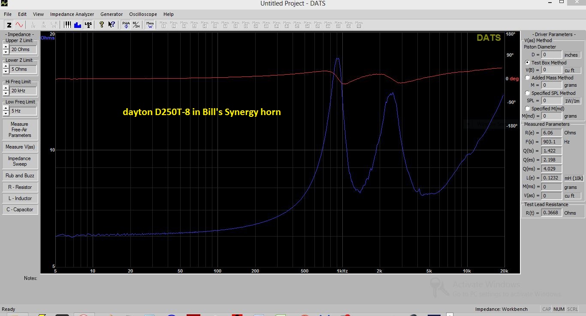Open the View menu

coord(38,14)
